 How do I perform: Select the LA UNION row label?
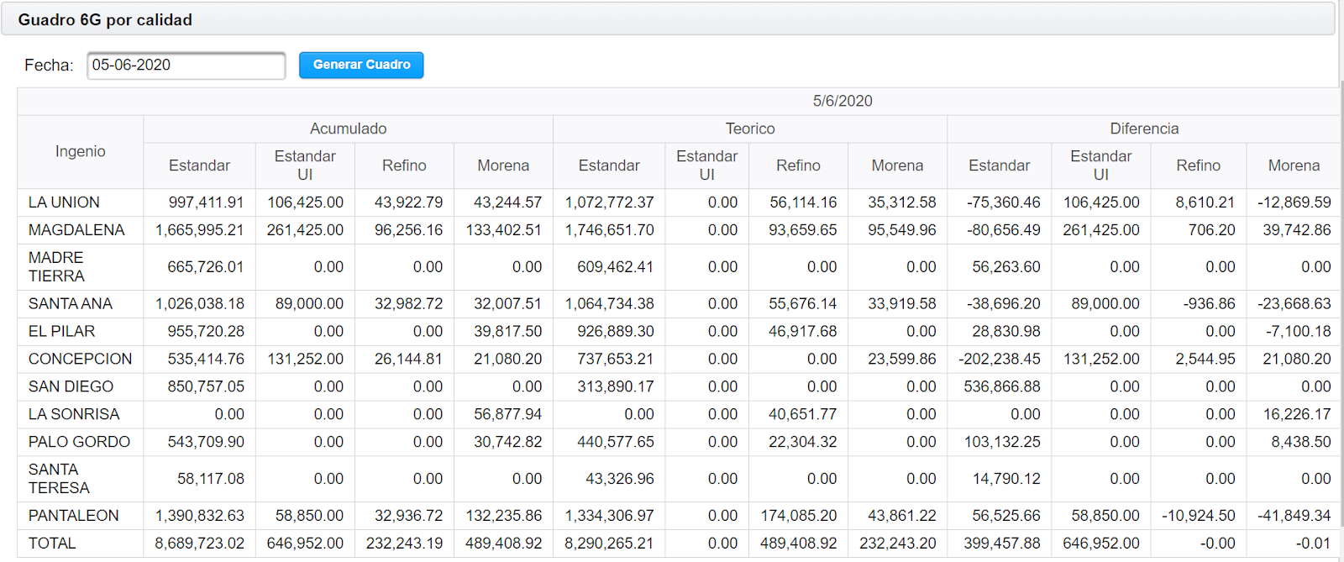(64, 202)
